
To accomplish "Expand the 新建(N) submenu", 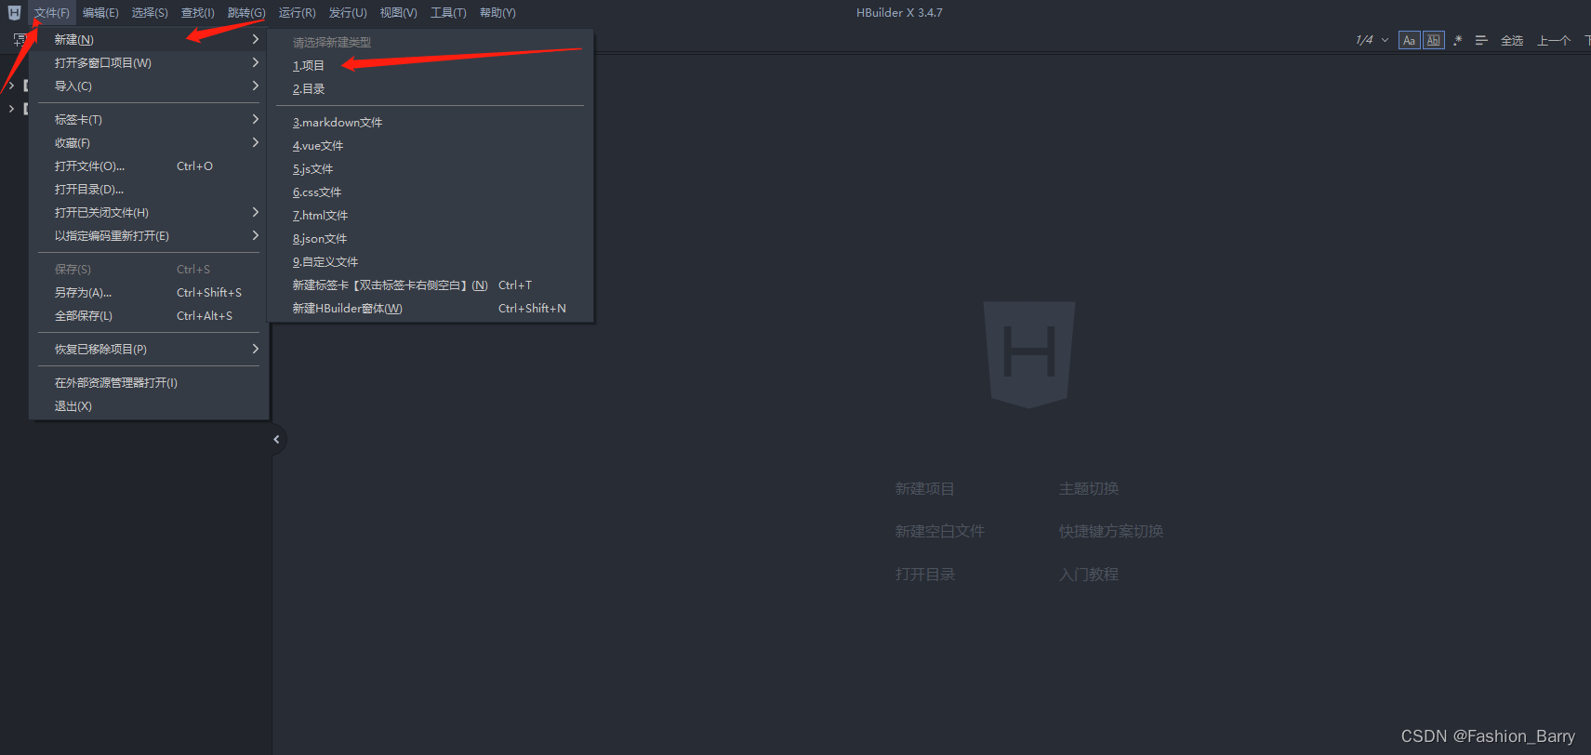I will tap(150, 40).
